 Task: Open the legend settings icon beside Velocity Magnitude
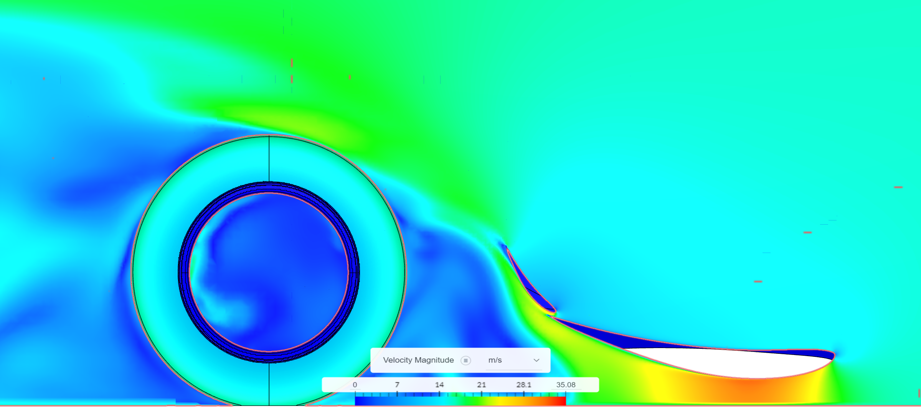(465, 360)
